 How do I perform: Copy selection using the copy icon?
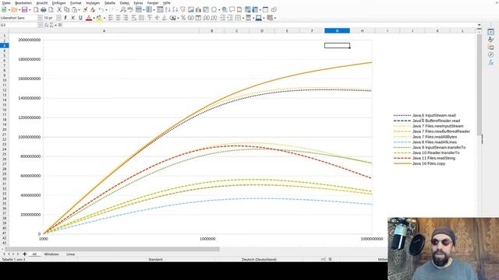(67, 10)
